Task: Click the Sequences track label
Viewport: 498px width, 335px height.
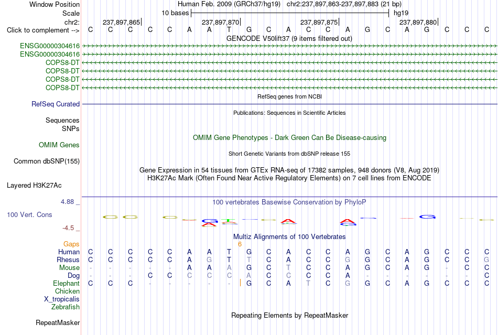Action: pos(62,121)
